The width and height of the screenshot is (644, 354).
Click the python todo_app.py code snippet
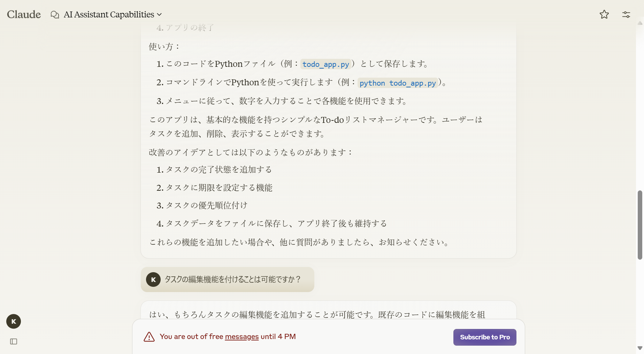coord(398,83)
